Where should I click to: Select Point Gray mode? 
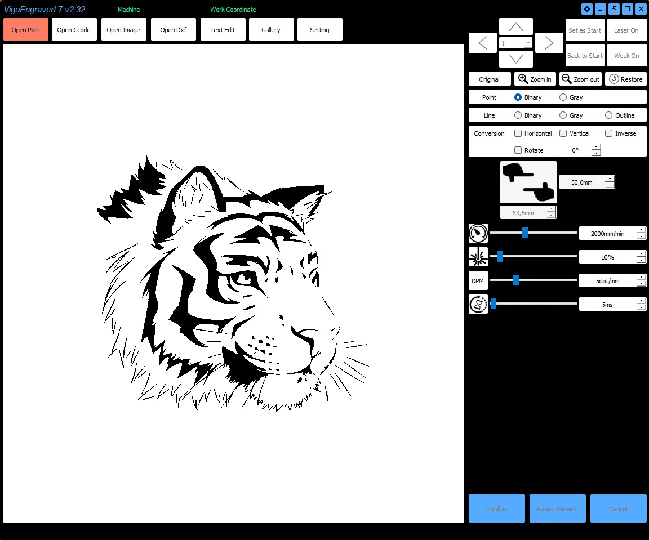tap(563, 97)
